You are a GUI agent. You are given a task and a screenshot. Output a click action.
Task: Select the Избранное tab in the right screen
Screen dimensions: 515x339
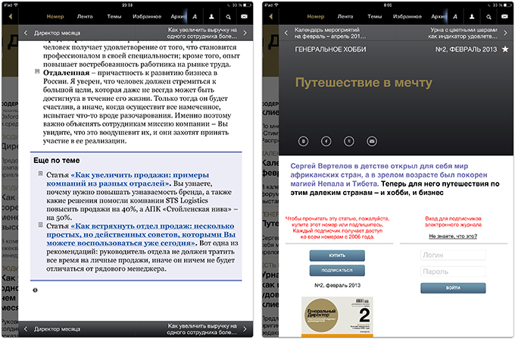[407, 17]
